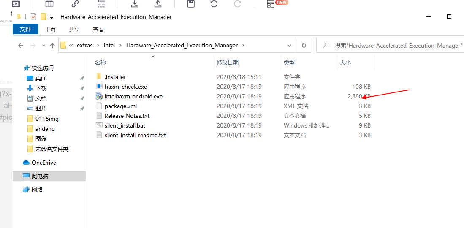Click the silent_install.bat batch file icon
This screenshot has height=228, width=464.
point(99,125)
